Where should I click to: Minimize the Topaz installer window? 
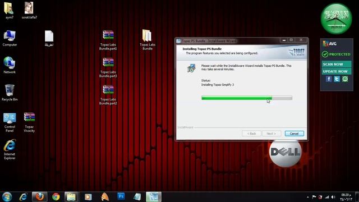point(284,40)
